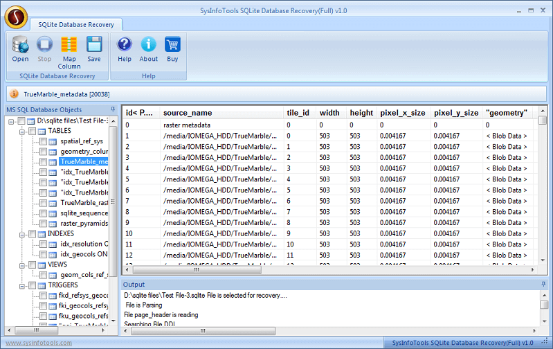Click the Output panel horizontal scrollbar thumb
This screenshot has width=553, height=349.
(203, 331)
